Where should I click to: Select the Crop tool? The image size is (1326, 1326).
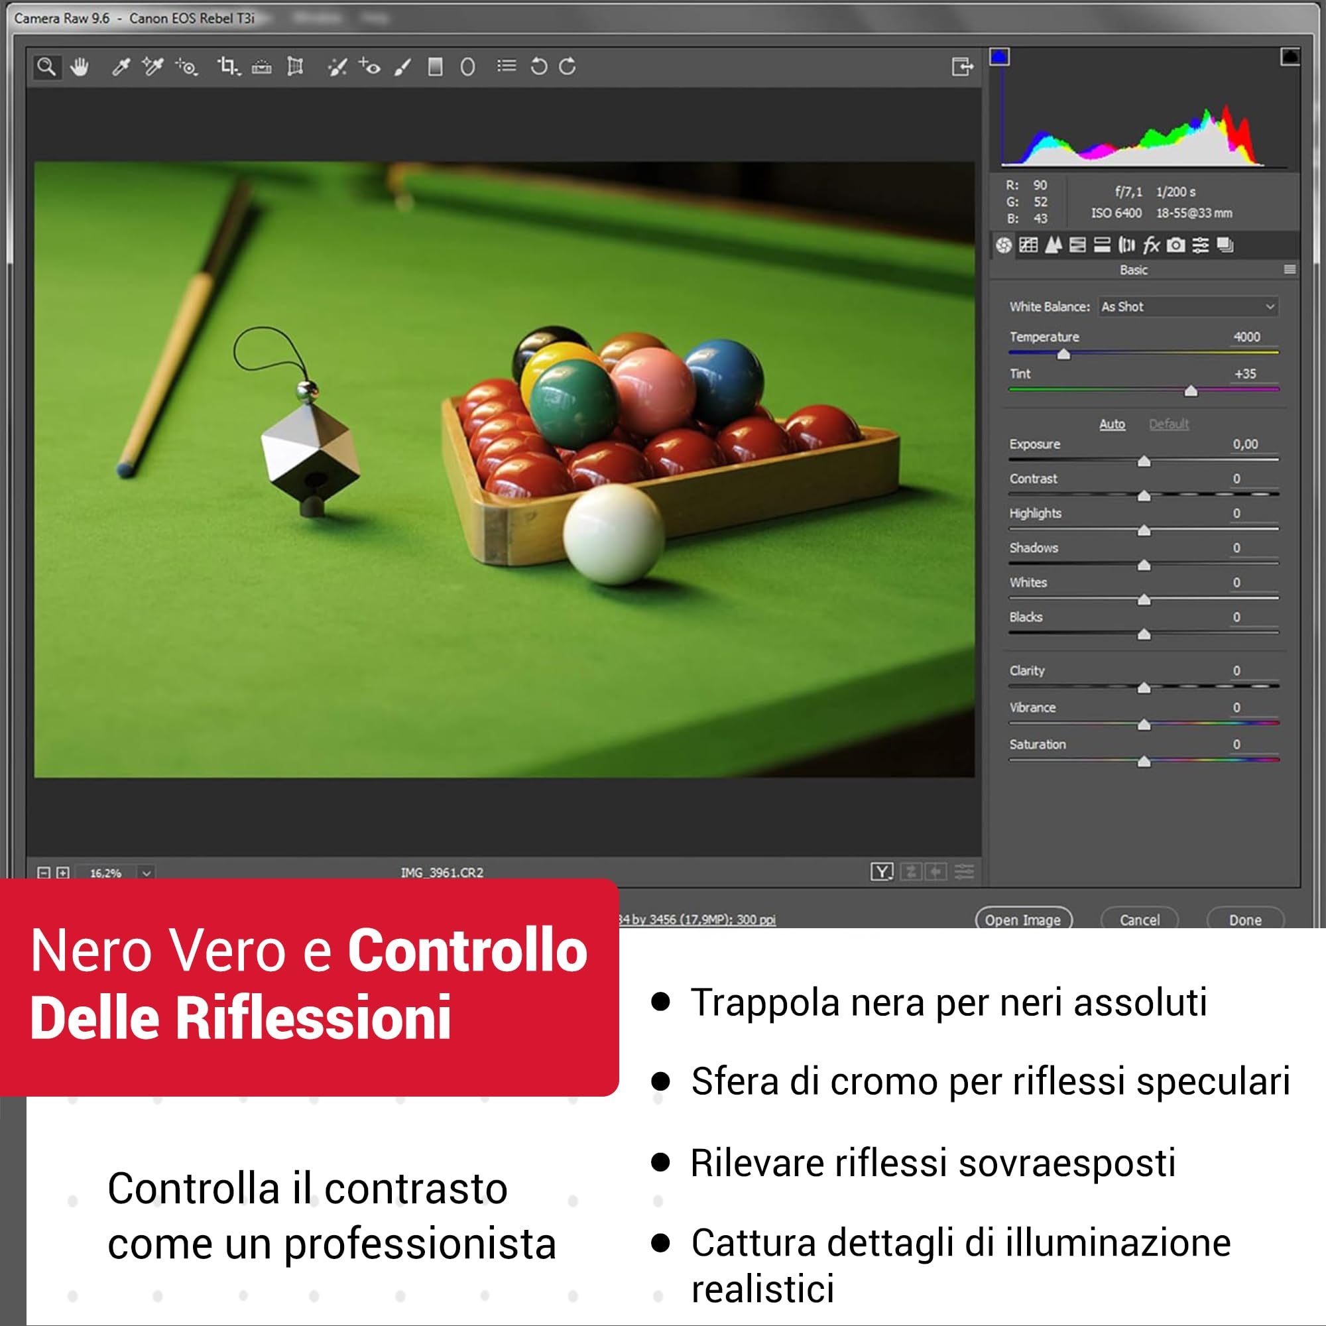[x=228, y=66]
